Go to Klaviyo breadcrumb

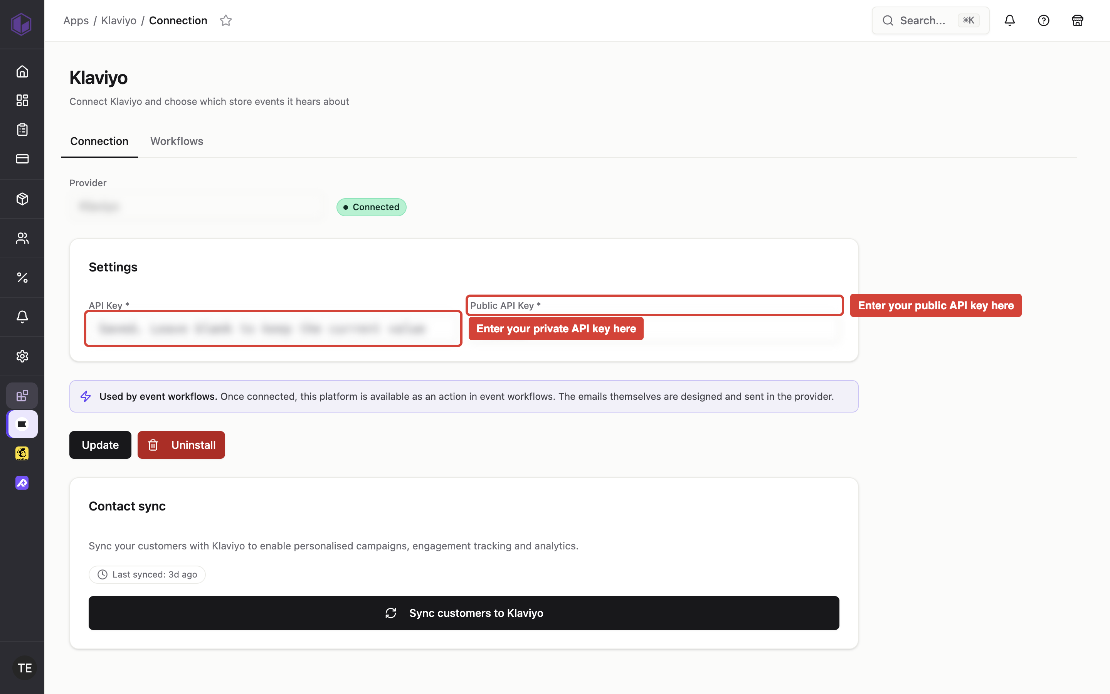[x=119, y=20]
